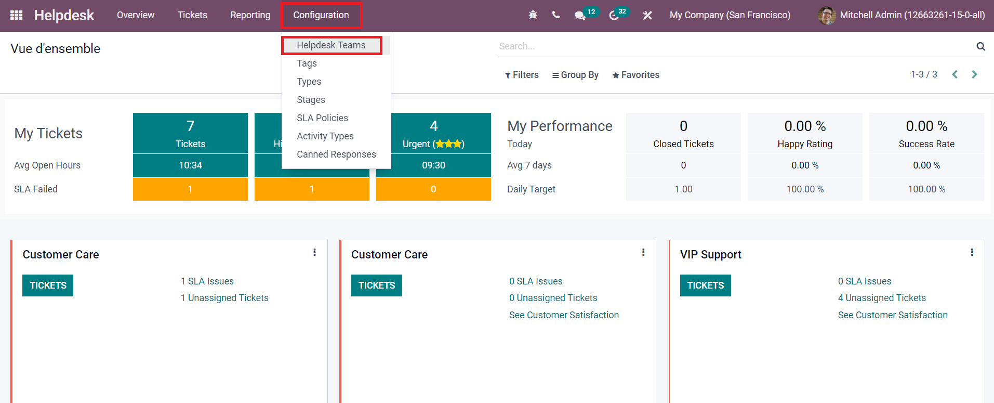Image resolution: width=994 pixels, height=403 pixels.
Task: Open the Reporting menu
Action: click(250, 15)
